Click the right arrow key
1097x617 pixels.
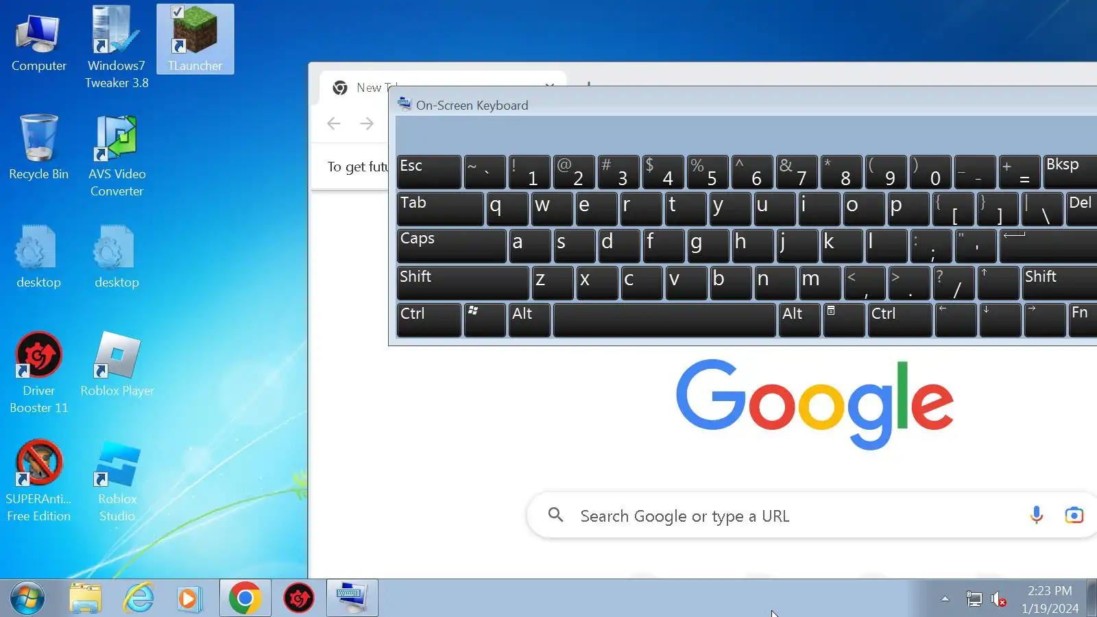[x=1045, y=320]
